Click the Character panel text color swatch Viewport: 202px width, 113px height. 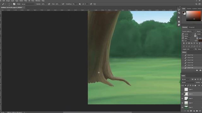pos(200,40)
